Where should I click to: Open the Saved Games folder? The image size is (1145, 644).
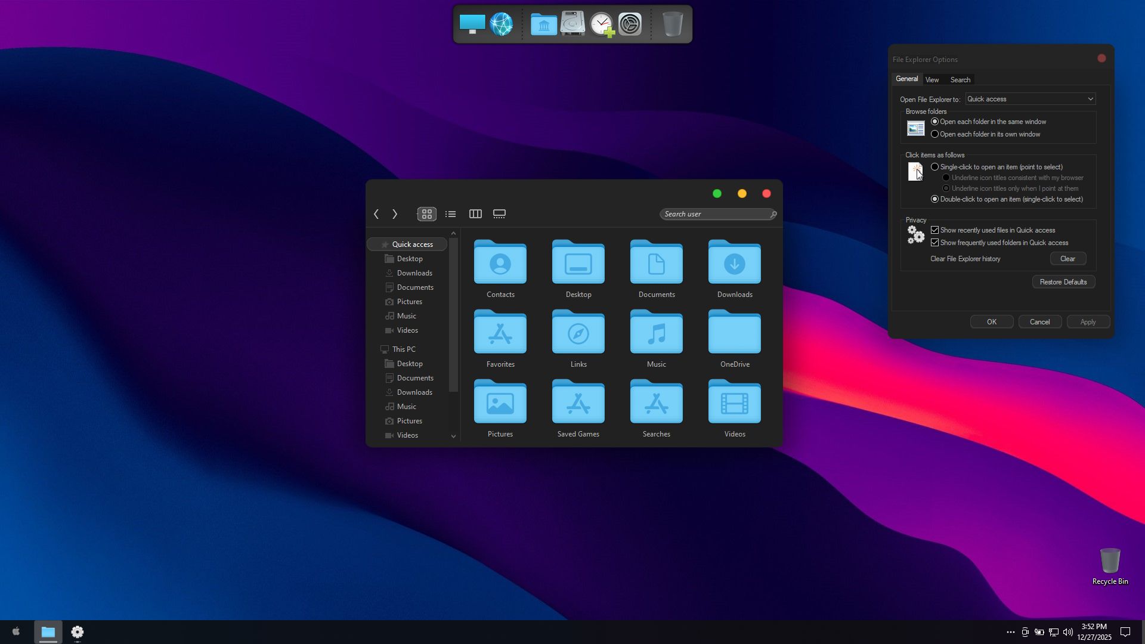click(x=578, y=408)
